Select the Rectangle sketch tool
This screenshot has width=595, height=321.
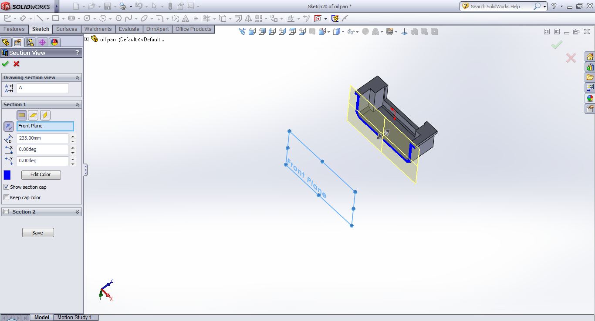pos(55,18)
